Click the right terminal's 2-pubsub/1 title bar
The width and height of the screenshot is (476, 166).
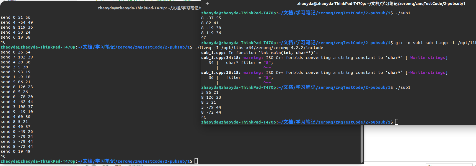click(381, 4)
